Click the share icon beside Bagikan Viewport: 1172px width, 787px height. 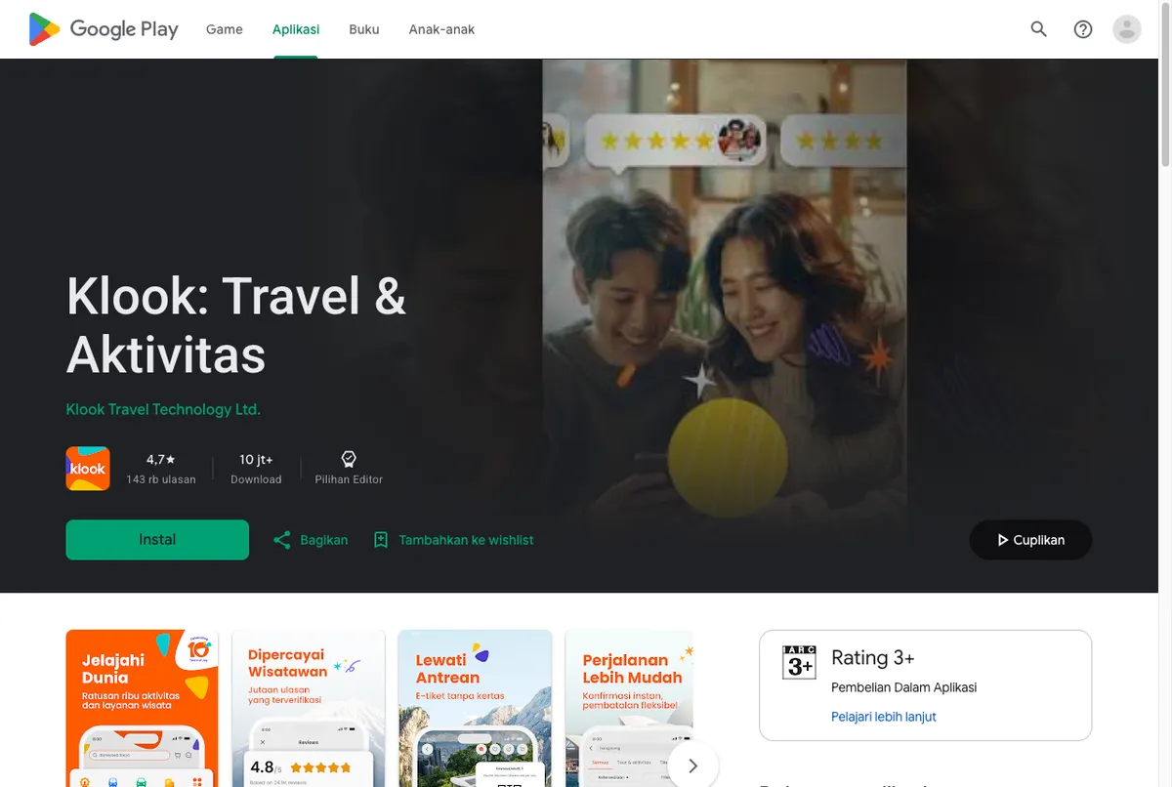(282, 540)
